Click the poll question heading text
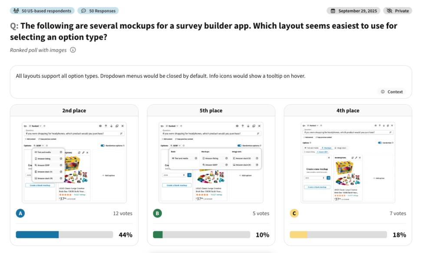 point(204,31)
